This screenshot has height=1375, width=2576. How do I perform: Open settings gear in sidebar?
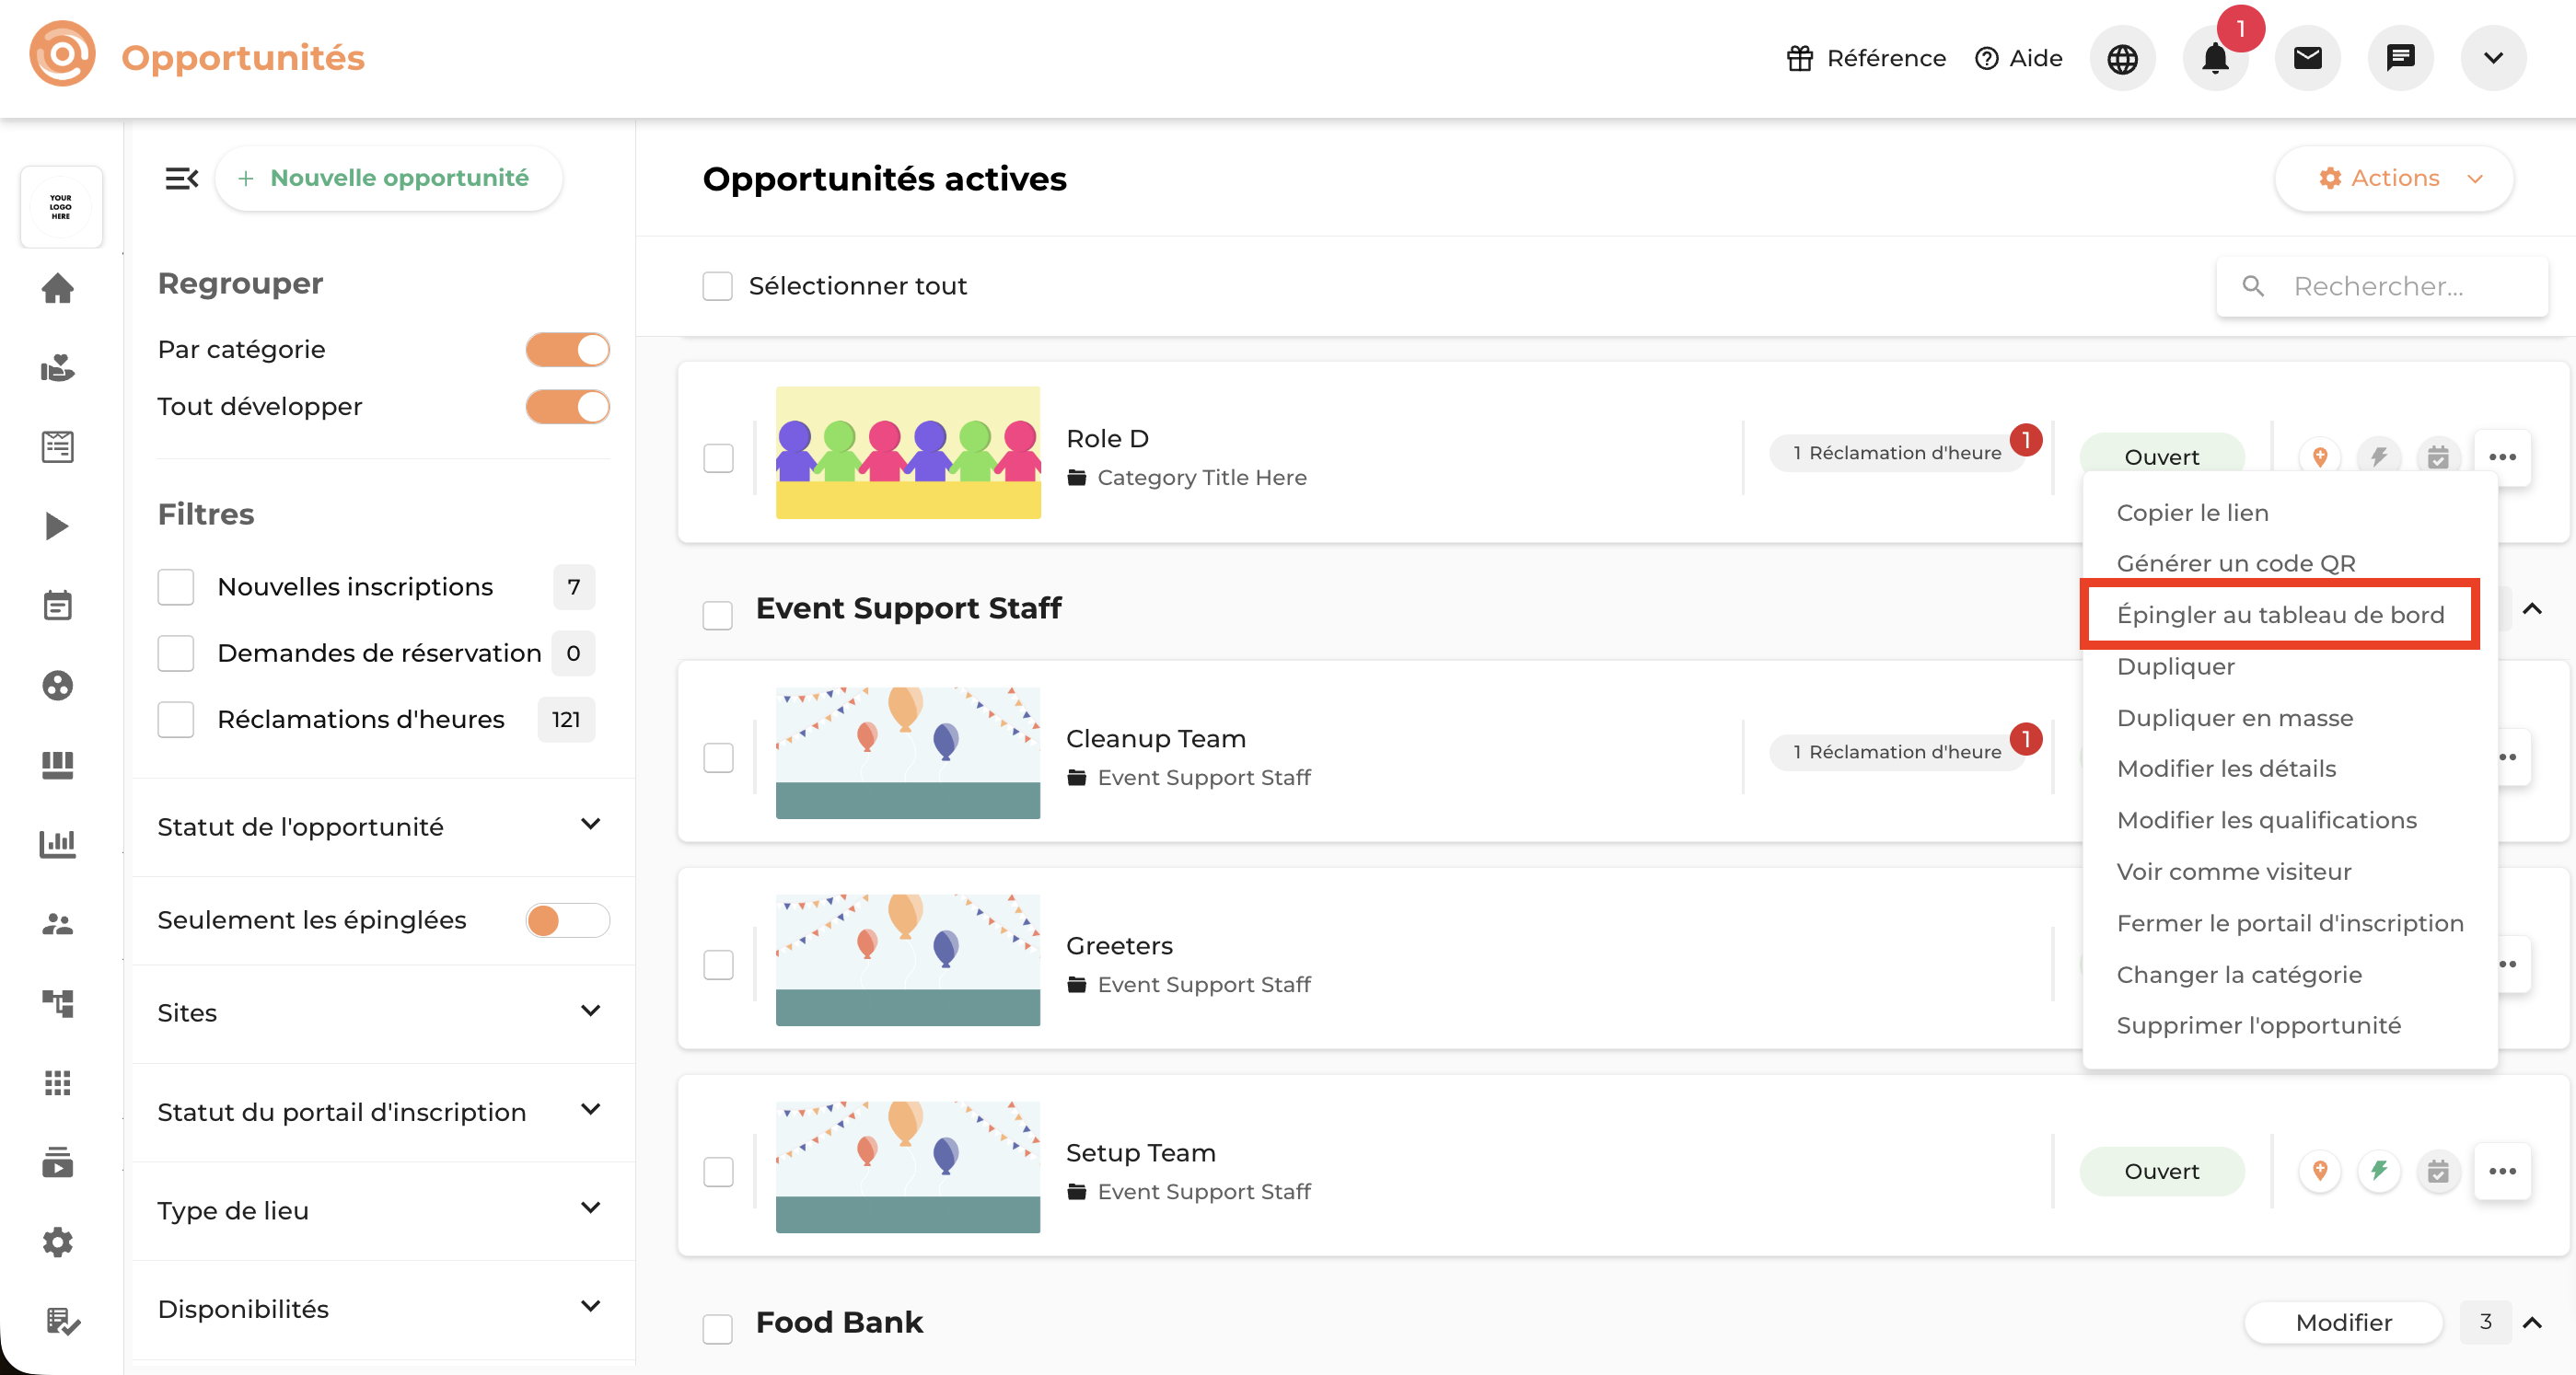[x=57, y=1242]
